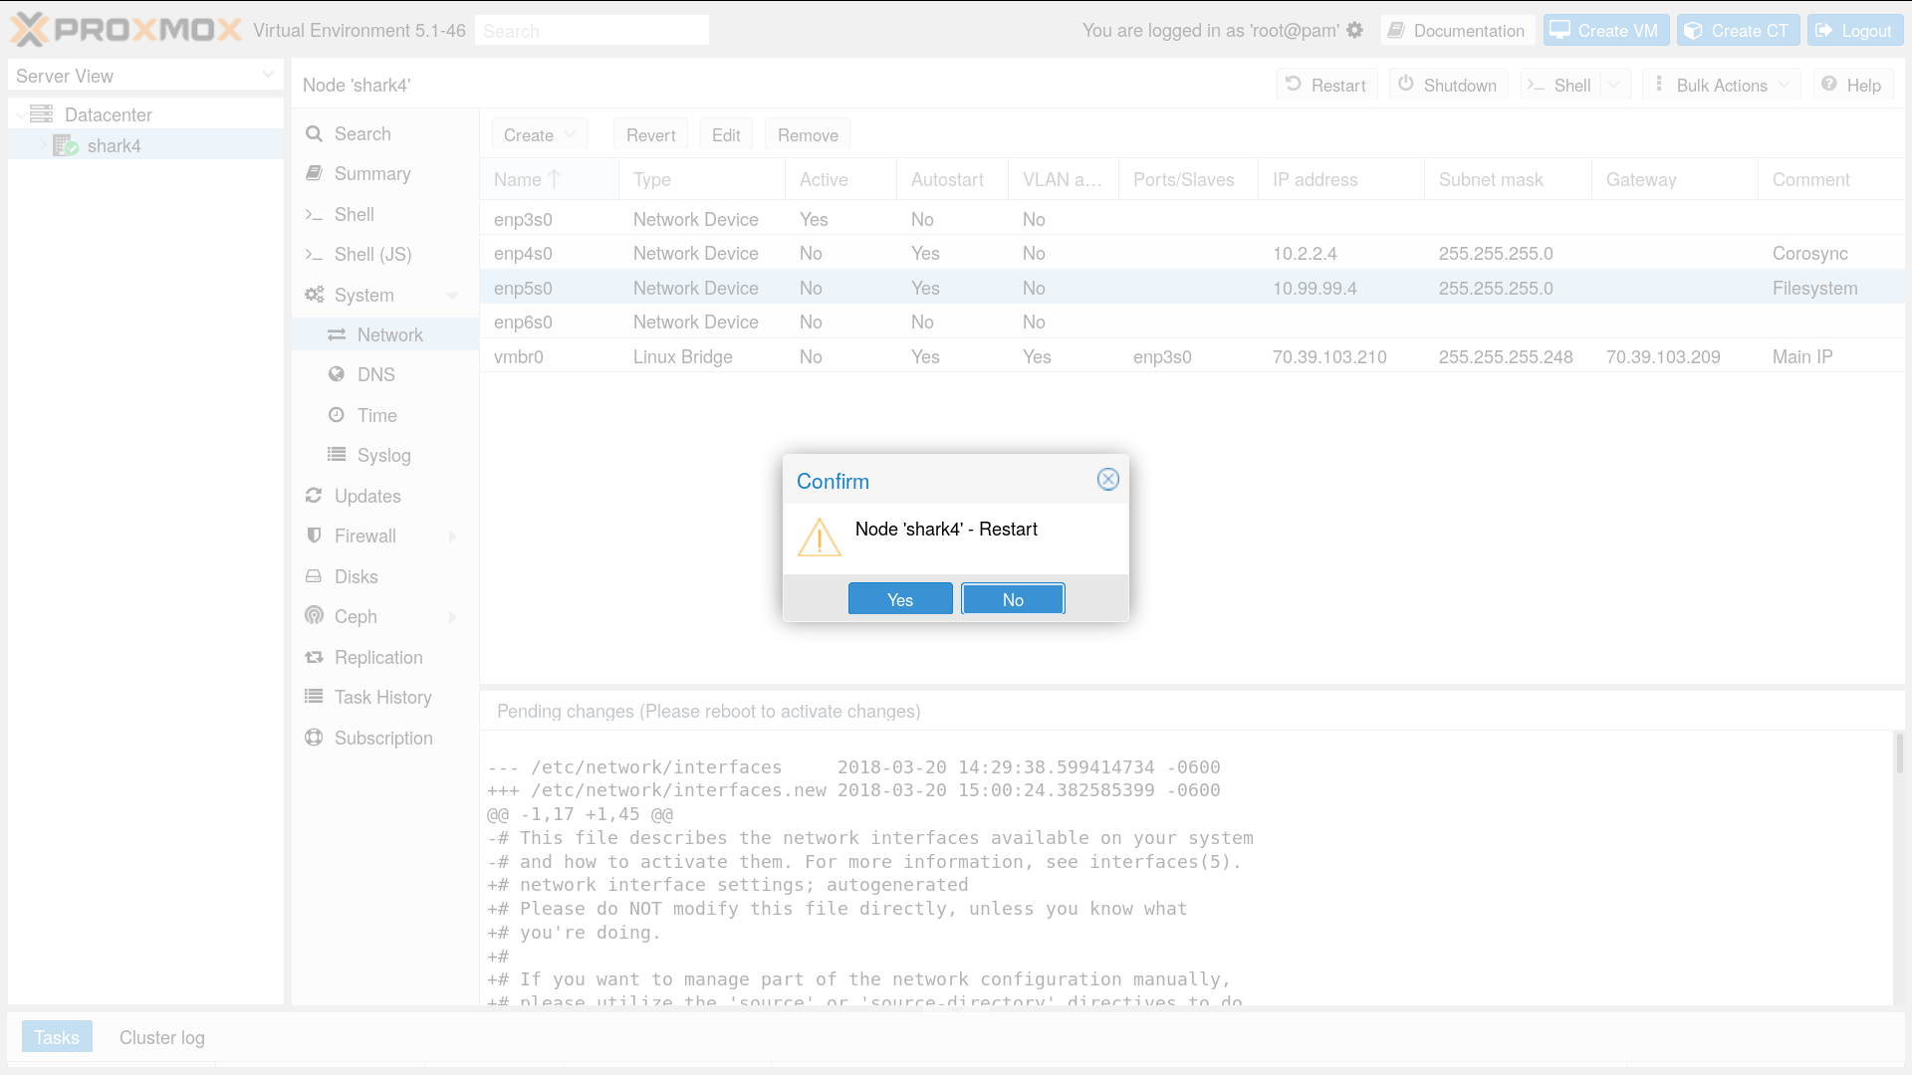1912x1075 pixels.
Task: Click the Disks drive icon
Action: pos(314,576)
